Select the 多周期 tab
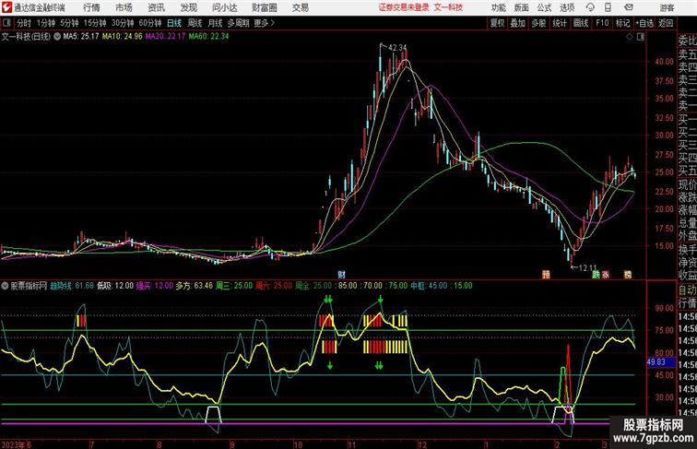The height and width of the screenshot is (449, 697). (x=238, y=23)
